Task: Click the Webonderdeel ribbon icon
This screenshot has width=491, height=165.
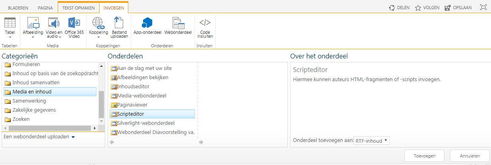Action: pyautogui.click(x=178, y=23)
